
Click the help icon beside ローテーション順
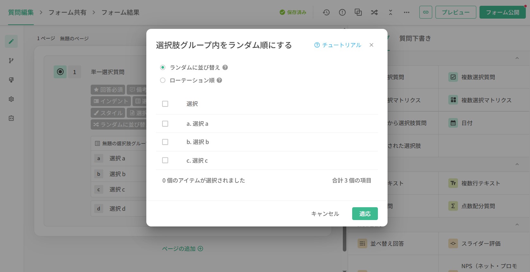point(219,80)
